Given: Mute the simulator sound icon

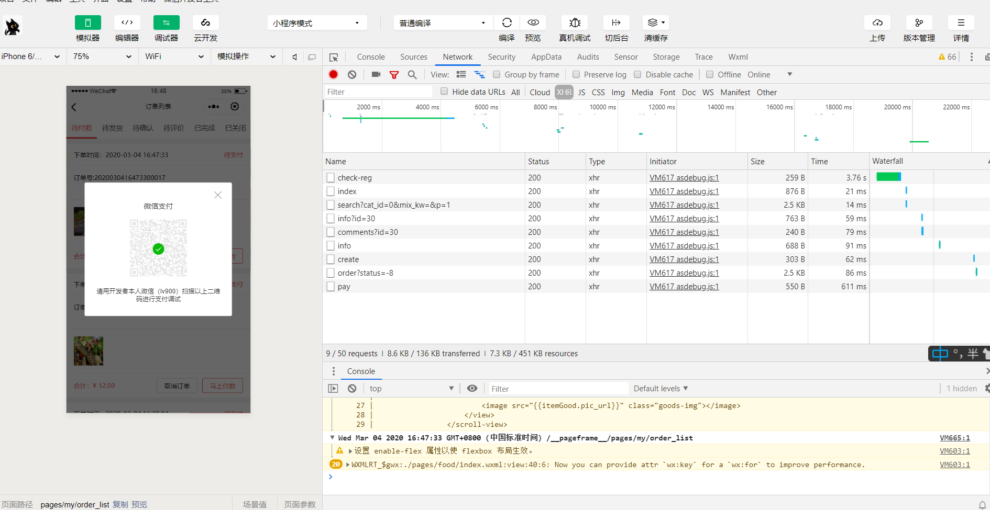Looking at the screenshot, I should [x=295, y=56].
